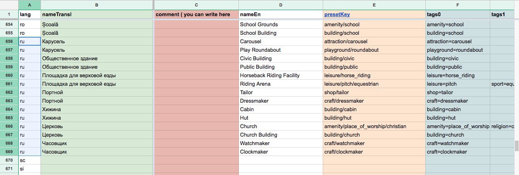Select row 656 header
This screenshot has width=519, height=175.
[x=9, y=42]
